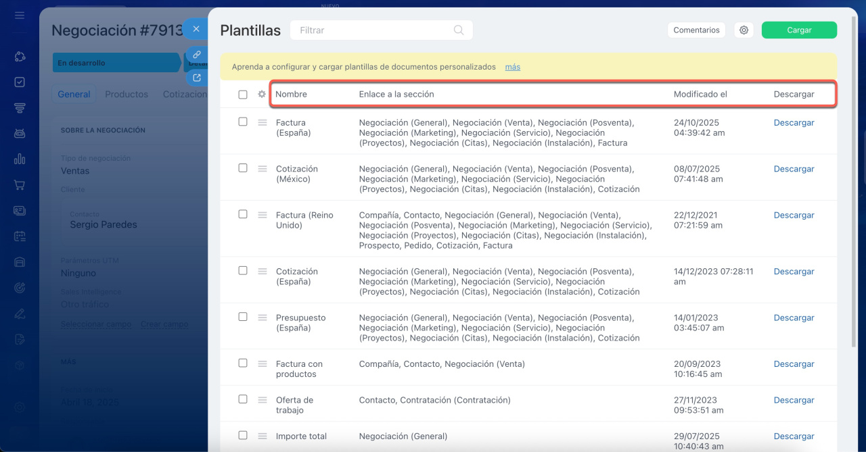866x452 pixels.
Task: Select the Factura (España) checkbox
Action: [243, 122]
